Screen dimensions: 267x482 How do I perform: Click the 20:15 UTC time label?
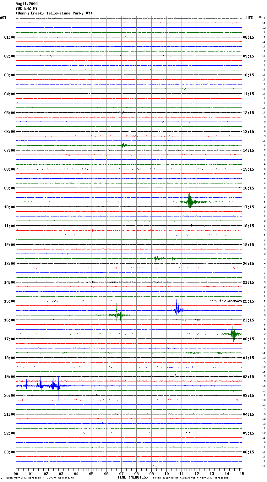(x=248, y=264)
